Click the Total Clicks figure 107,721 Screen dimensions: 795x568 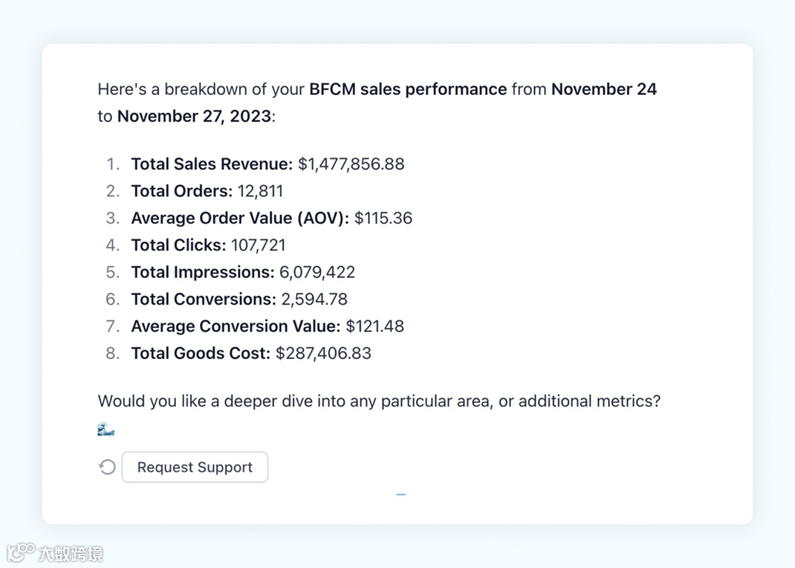[x=258, y=245]
